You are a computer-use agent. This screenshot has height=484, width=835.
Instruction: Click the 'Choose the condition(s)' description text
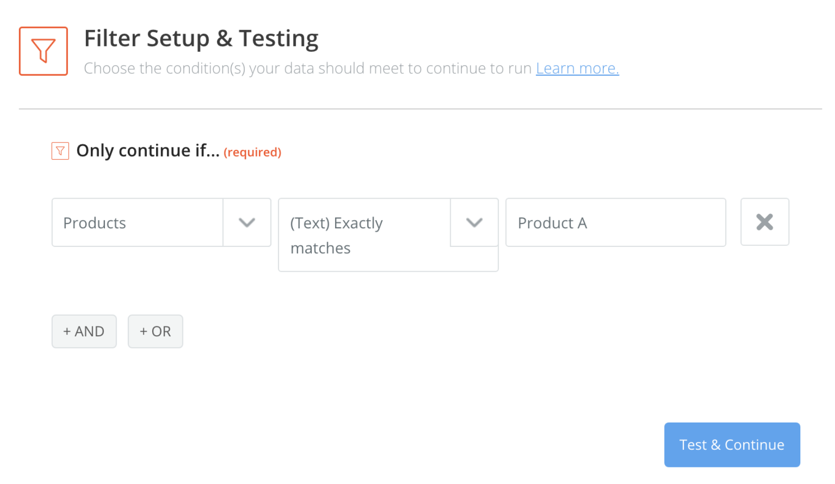coord(308,68)
